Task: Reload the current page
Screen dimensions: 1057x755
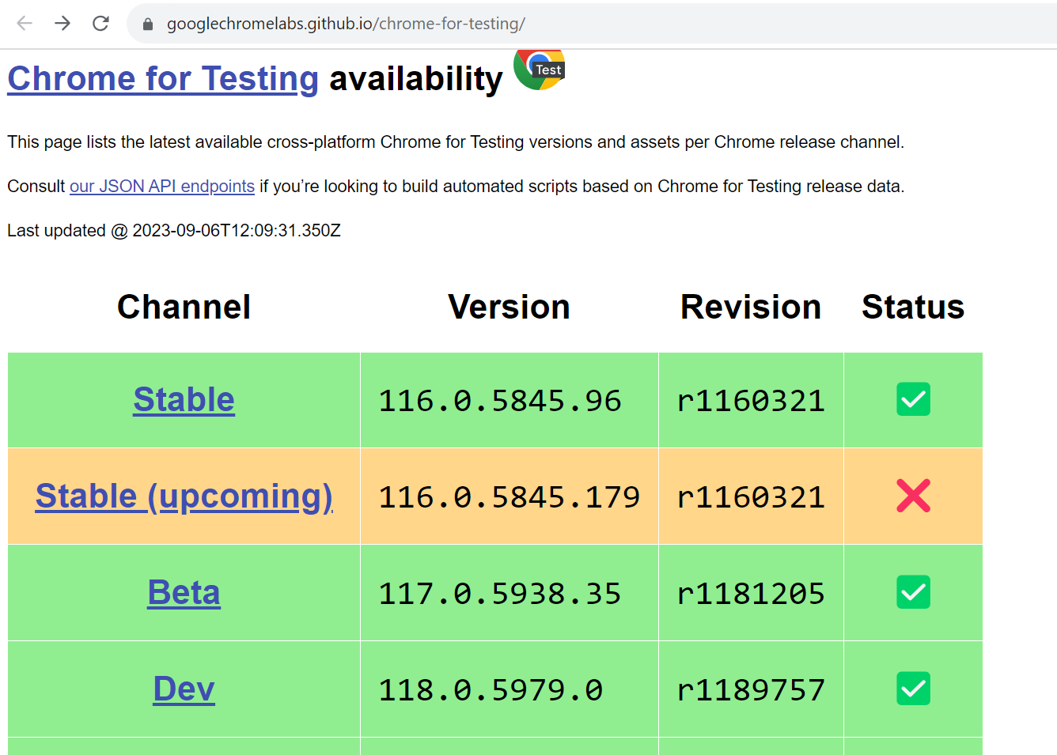Action: (x=100, y=23)
